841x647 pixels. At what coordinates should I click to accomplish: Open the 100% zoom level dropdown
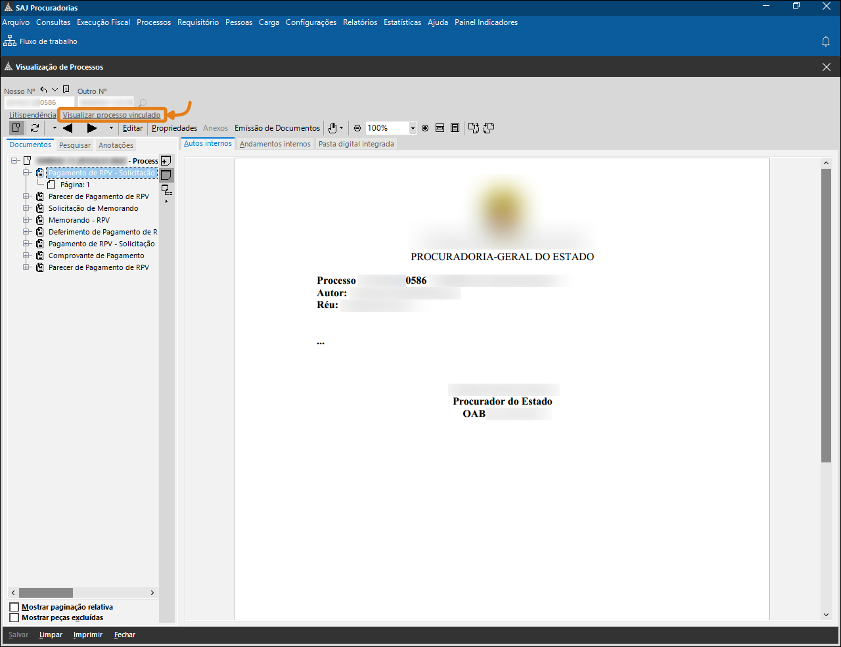point(413,128)
